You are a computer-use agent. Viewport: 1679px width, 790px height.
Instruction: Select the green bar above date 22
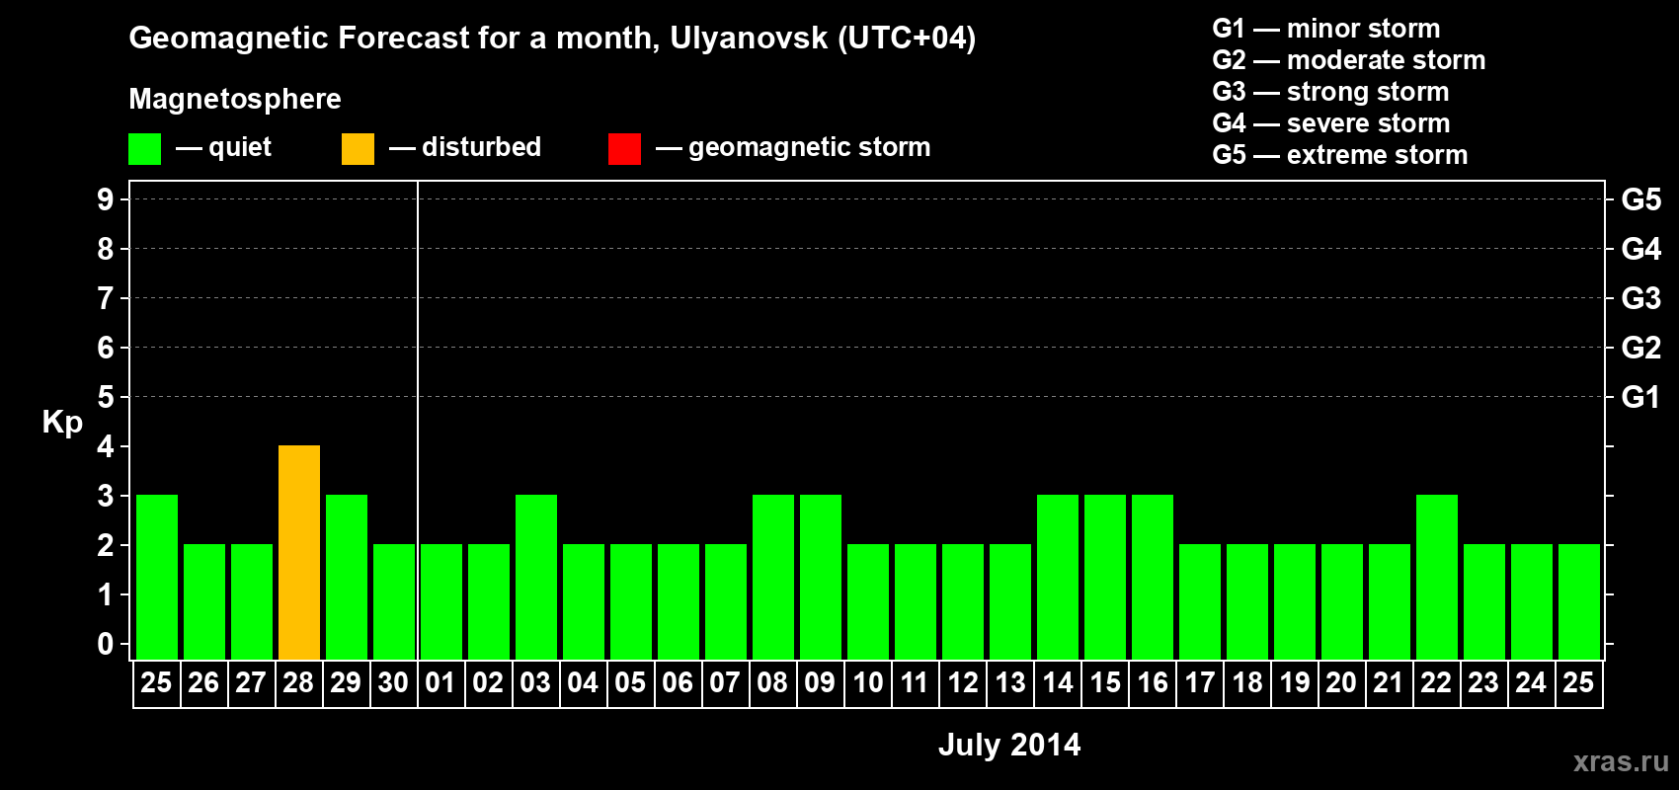tap(1437, 577)
